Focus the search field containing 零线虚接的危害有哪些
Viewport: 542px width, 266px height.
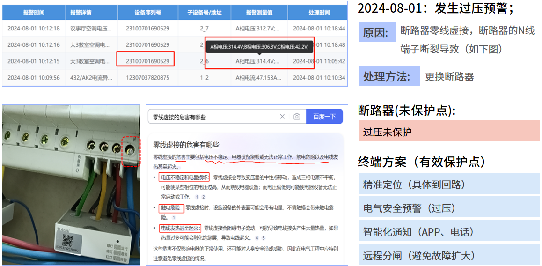(227, 117)
